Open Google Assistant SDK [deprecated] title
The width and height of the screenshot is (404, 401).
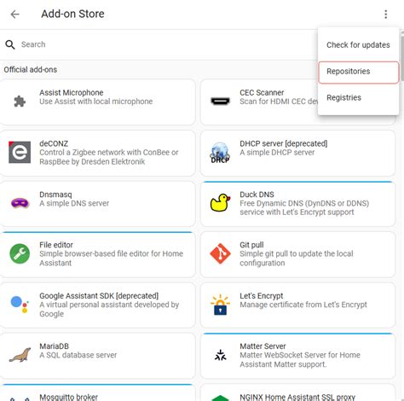tap(99, 296)
